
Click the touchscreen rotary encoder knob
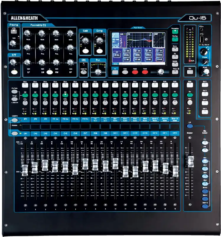coord(161,72)
